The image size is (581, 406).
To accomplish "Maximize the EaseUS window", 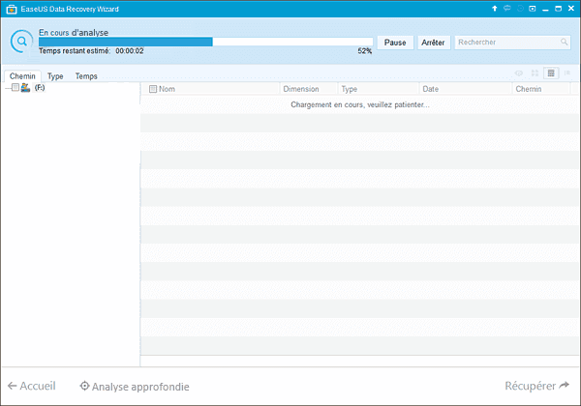I will tap(558, 9).
